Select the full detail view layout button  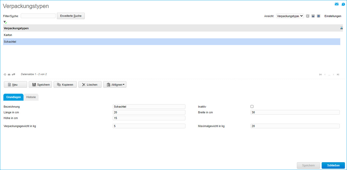pyautogui.click(x=319, y=16)
